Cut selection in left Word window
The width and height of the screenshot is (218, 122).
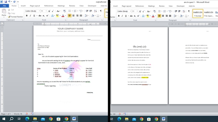(11, 10)
